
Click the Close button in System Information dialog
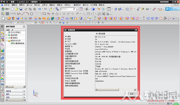pyautogui.click(x=132, y=94)
